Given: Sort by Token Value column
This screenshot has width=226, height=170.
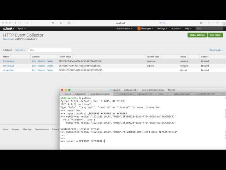Looking at the screenshot, I should (66, 57).
